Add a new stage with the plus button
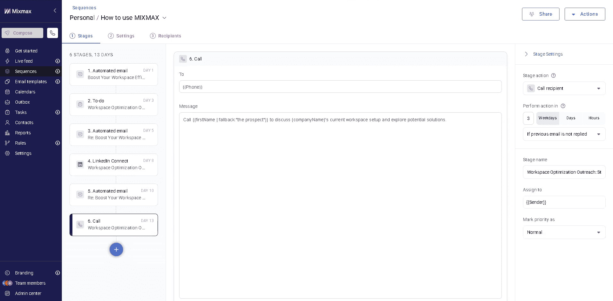The image size is (613, 301). 116,250
